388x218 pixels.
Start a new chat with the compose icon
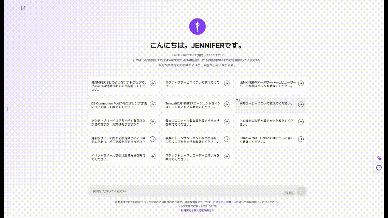23,8
